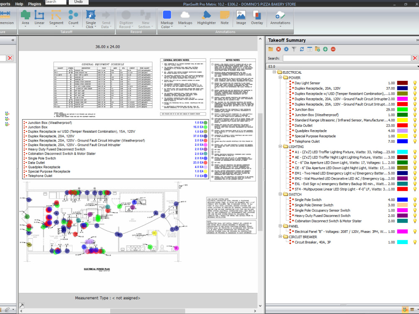Open the Help menu
The width and height of the screenshot is (419, 314).
19,4
